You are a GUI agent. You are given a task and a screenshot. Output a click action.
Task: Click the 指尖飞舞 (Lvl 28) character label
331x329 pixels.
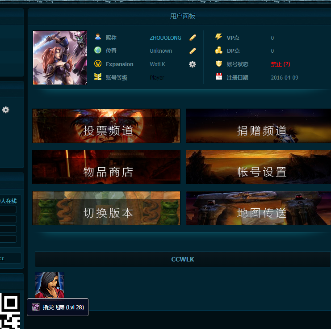pyautogui.click(x=63, y=307)
